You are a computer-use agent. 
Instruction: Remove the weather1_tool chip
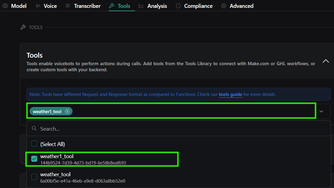67,111
